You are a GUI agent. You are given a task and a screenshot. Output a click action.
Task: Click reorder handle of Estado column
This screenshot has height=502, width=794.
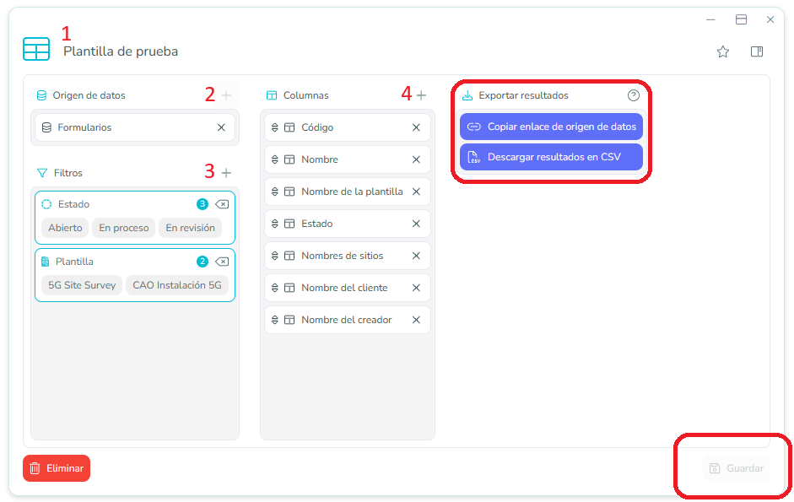point(275,224)
